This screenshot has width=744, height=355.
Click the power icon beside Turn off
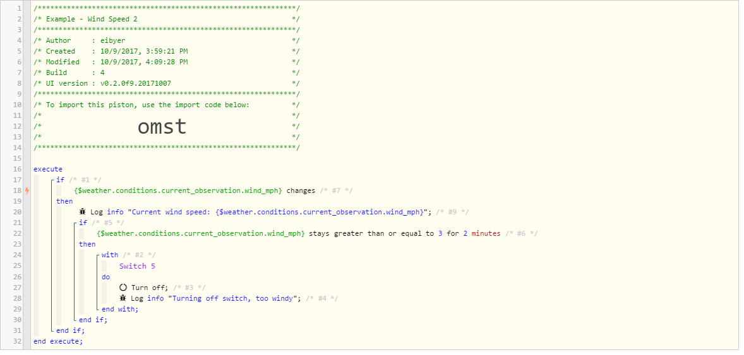123,288
